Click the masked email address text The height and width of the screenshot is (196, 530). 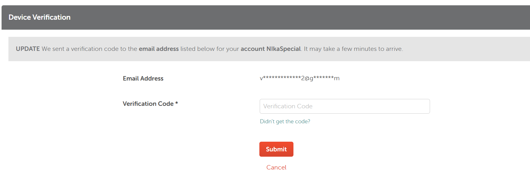(299, 78)
